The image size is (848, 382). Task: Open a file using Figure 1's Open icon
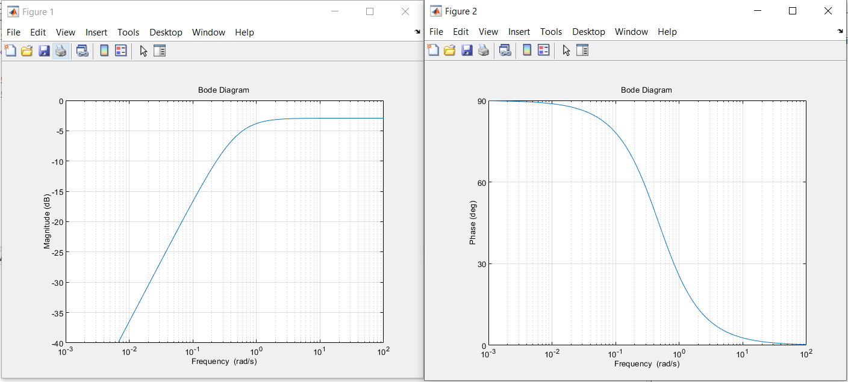[x=26, y=51]
